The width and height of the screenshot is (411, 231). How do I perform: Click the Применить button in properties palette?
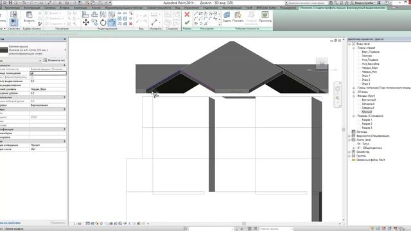click(x=58, y=223)
